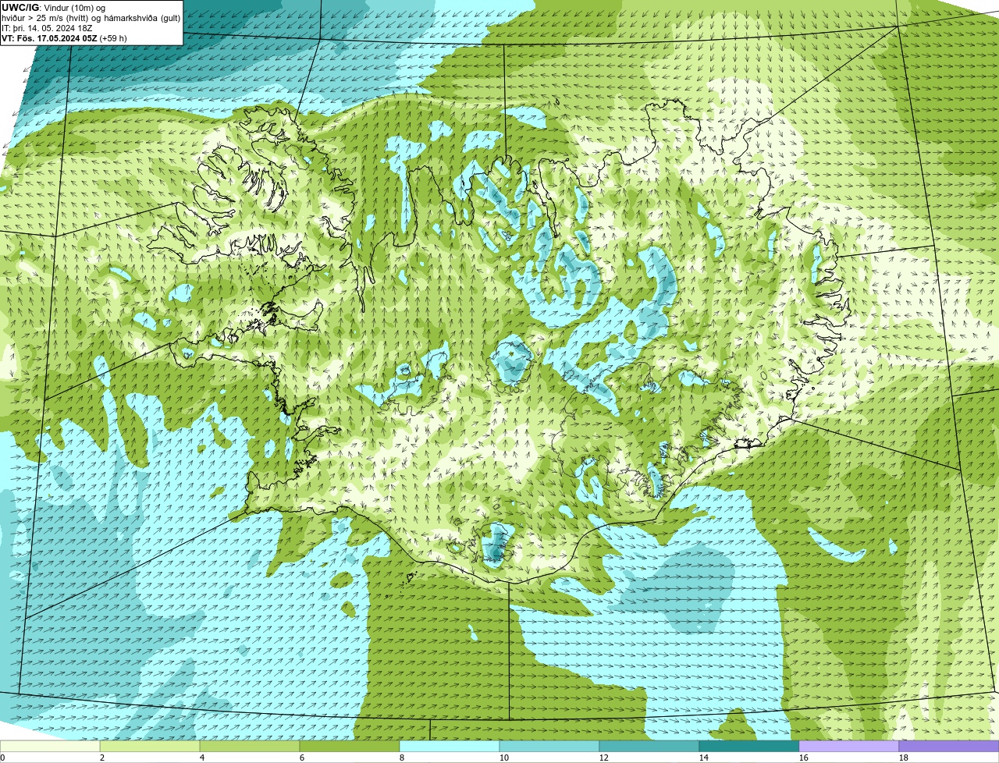Click the legend scale label '14'
This screenshot has width=999, height=763.
click(704, 758)
